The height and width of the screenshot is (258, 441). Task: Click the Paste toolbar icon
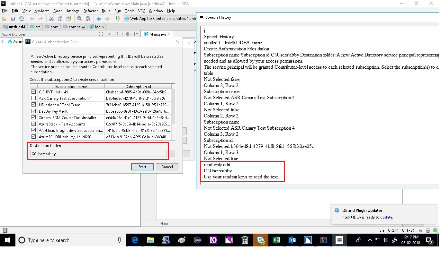68,19
